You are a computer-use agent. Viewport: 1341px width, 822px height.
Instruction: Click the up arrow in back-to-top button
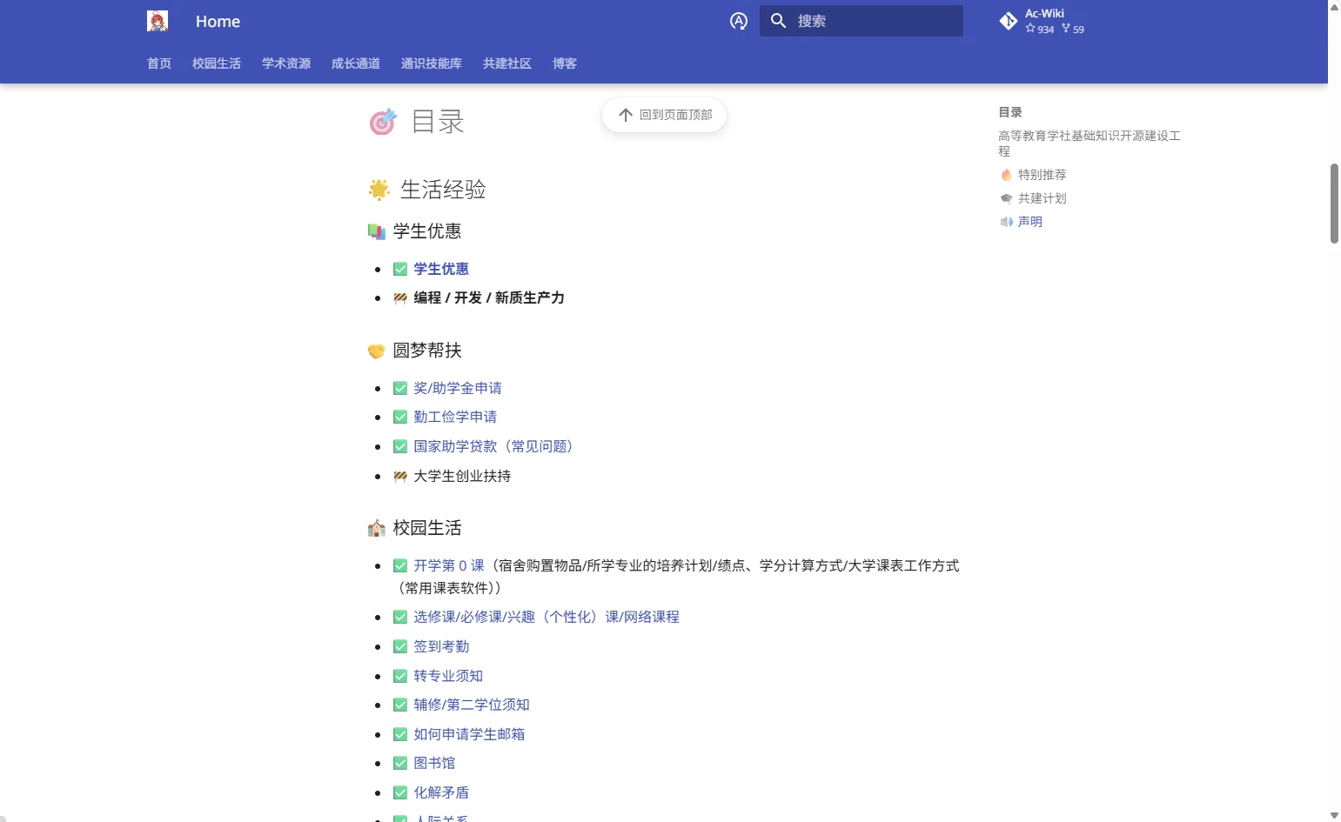click(625, 115)
